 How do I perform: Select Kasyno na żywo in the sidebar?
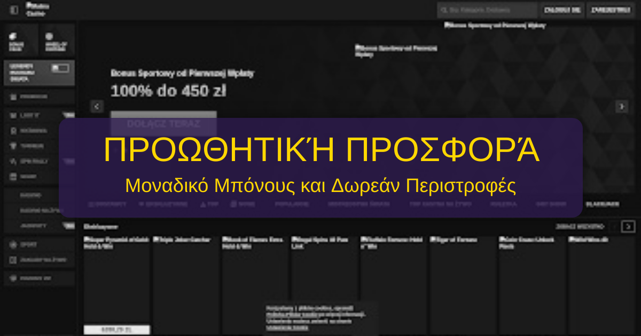click(40, 211)
